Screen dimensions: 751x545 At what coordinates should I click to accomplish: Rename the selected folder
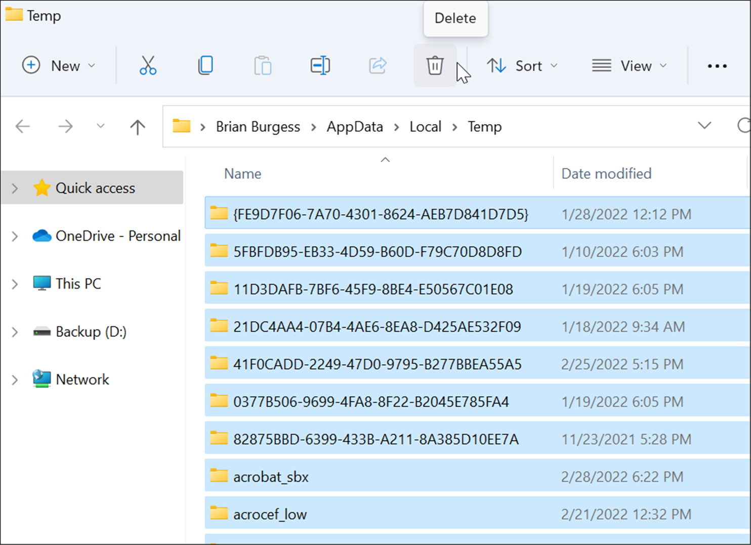pyautogui.click(x=320, y=65)
